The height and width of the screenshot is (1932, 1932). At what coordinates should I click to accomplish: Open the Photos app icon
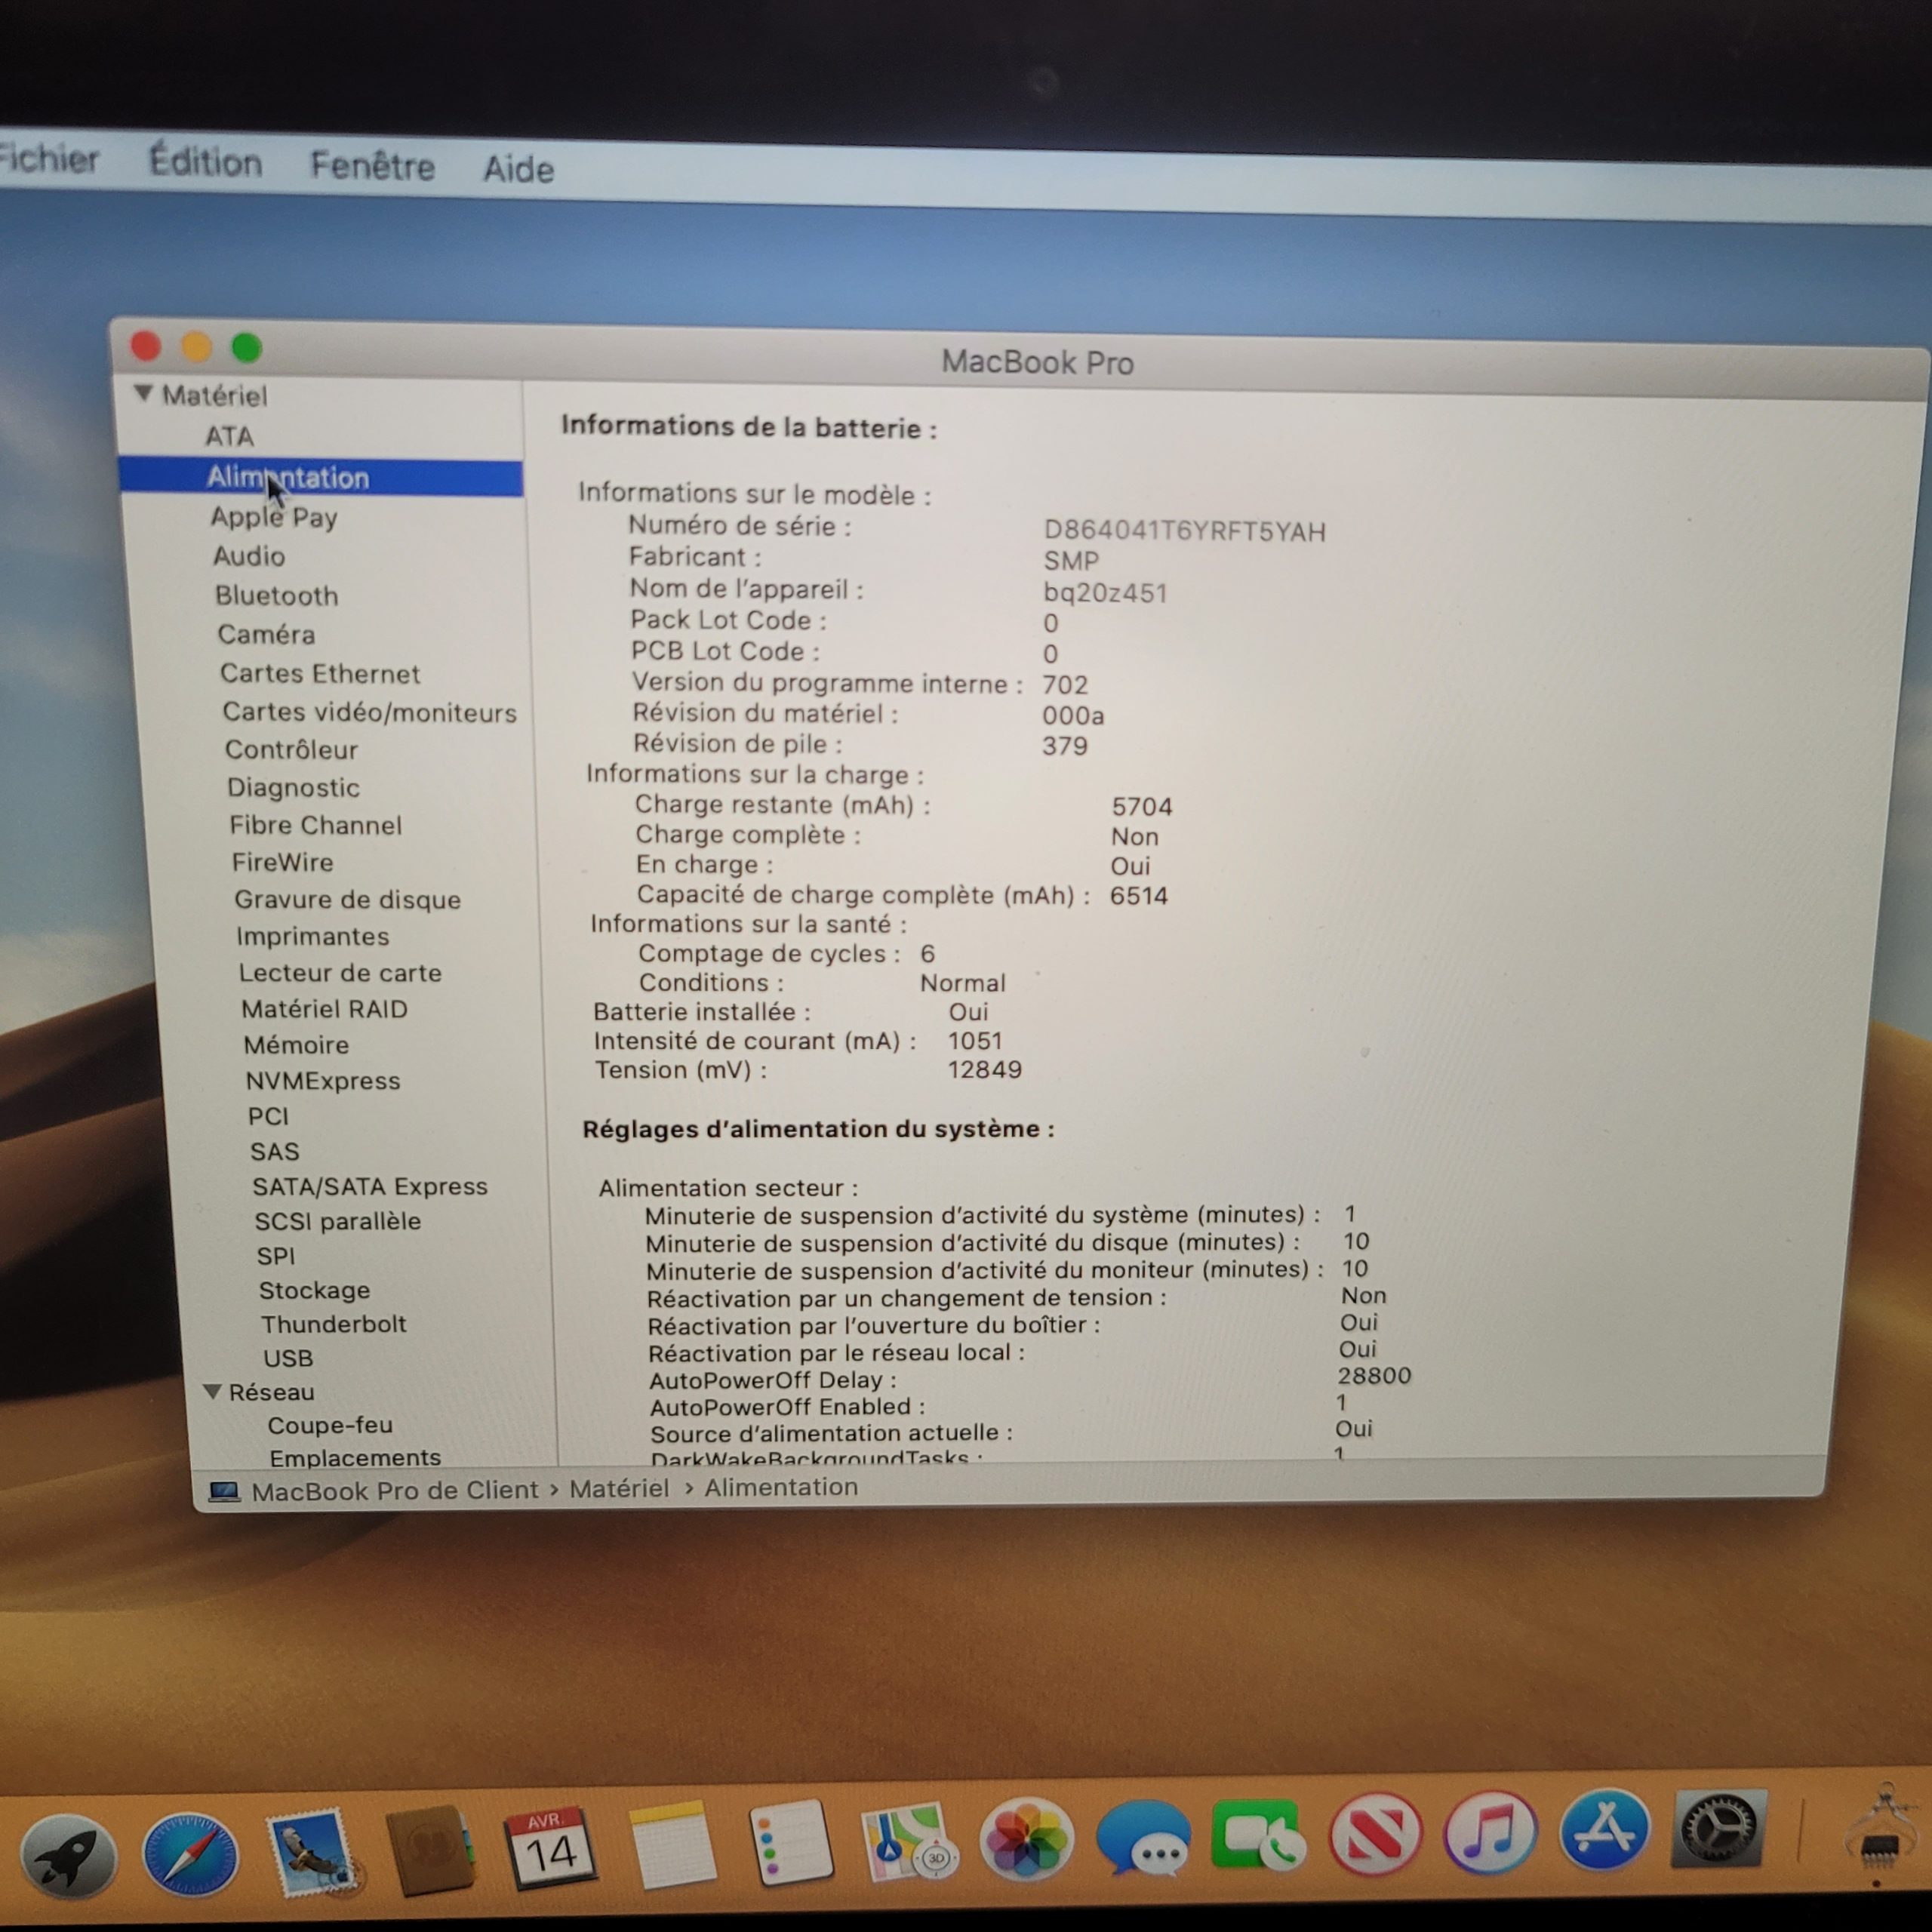(1026, 1840)
